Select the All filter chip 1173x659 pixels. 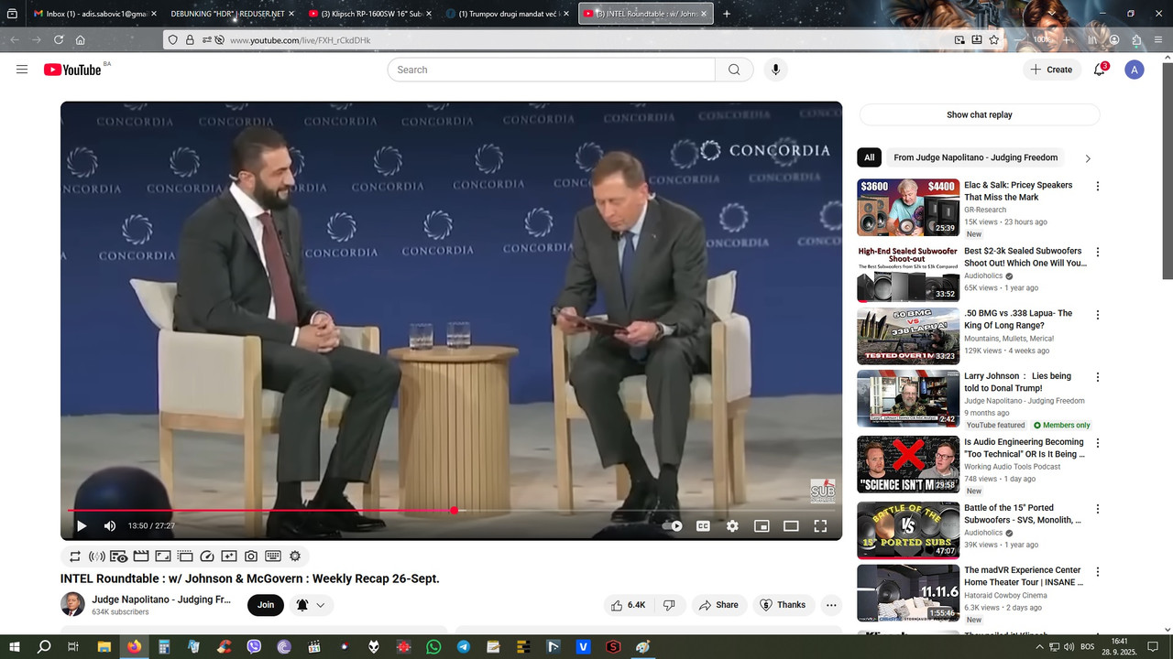point(869,157)
